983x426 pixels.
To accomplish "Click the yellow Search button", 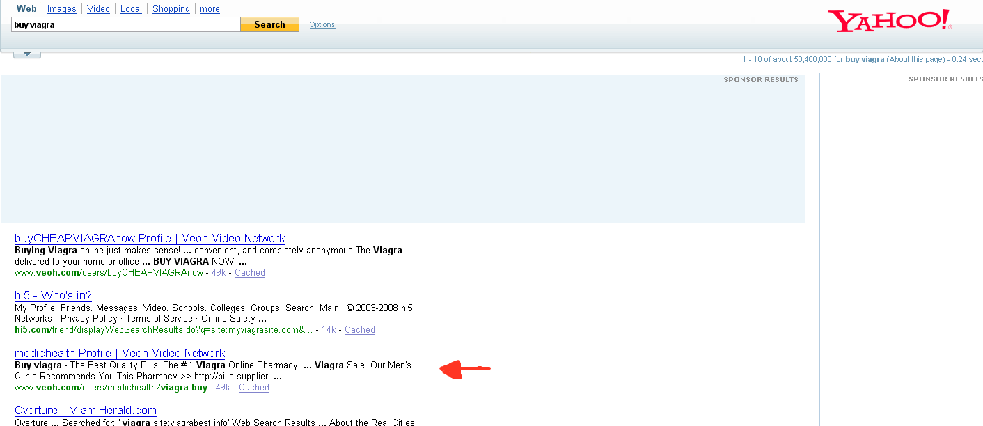I will (x=269, y=24).
